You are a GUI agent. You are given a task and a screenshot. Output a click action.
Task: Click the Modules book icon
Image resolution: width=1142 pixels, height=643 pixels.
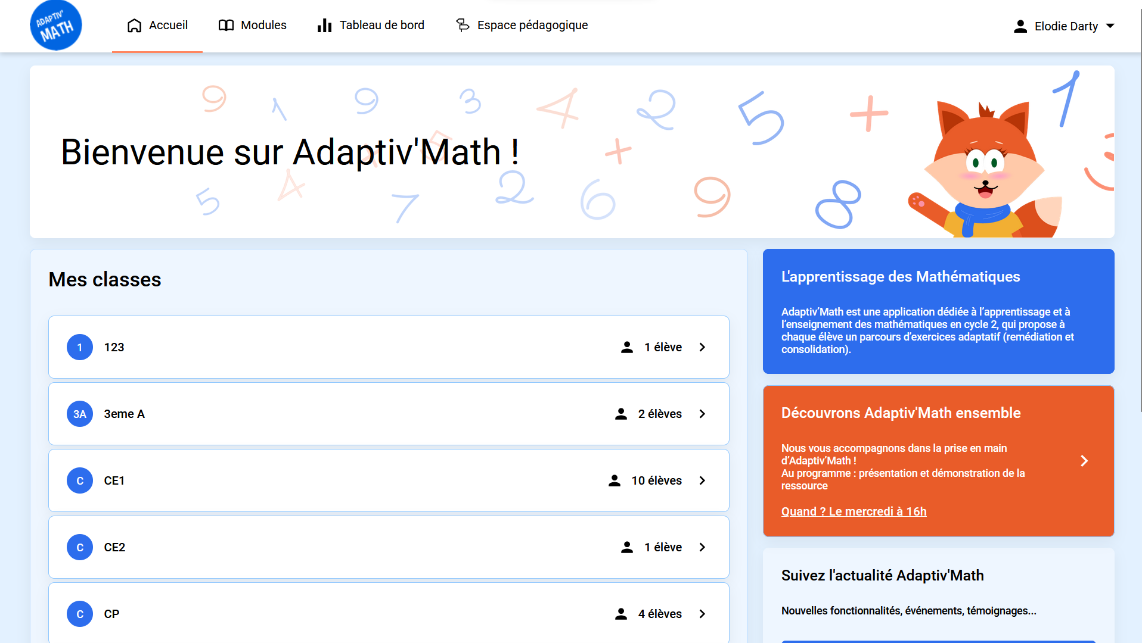click(x=226, y=26)
